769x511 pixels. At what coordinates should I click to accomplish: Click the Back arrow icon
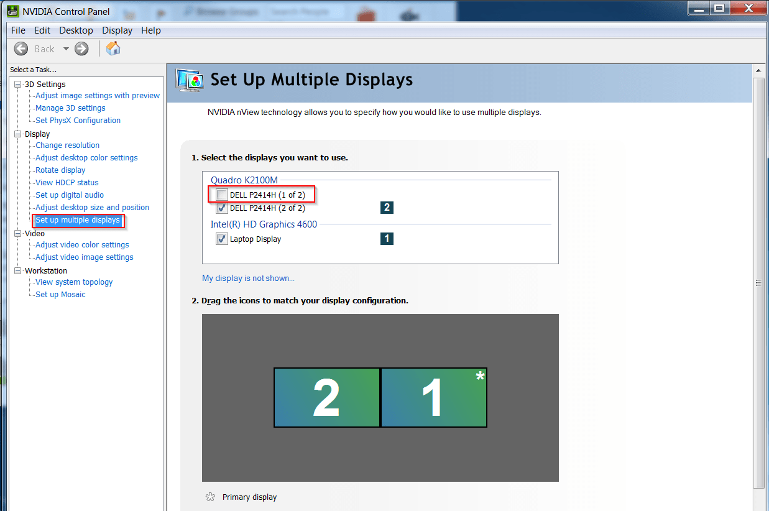click(x=21, y=48)
